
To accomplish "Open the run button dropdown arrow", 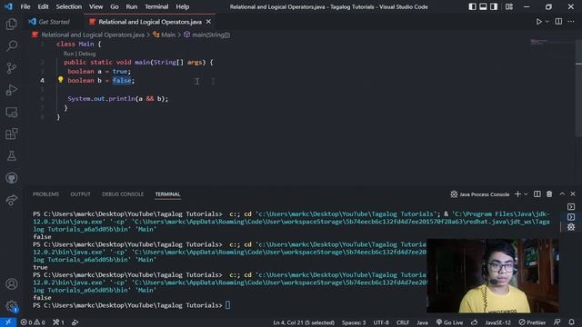I will (547, 22).
